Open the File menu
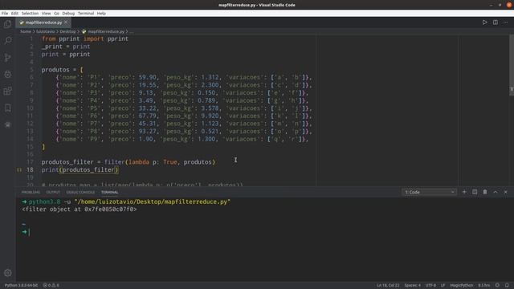The width and height of the screenshot is (514, 289). [5, 14]
